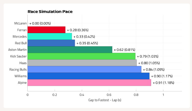The image size is (192, 111).
Task: Select the grey Haas bar
Action: pos(82,63)
